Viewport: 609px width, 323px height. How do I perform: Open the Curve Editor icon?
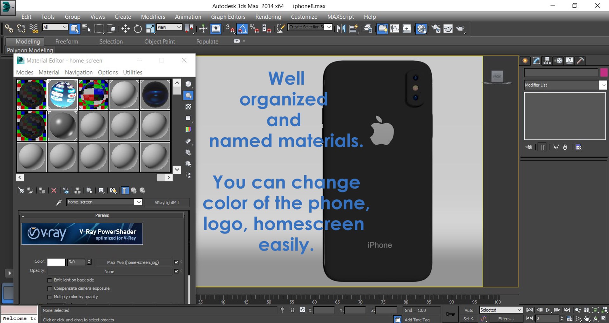395,29
